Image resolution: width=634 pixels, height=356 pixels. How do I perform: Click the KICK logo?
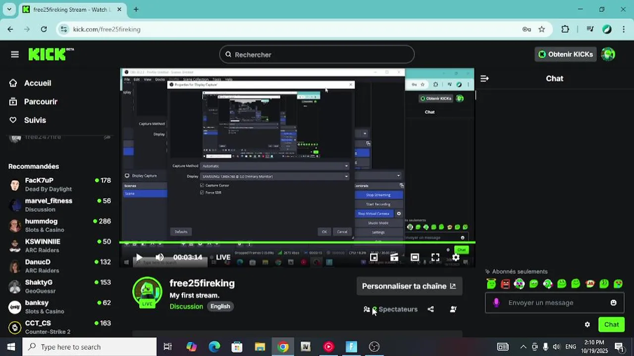pos(51,54)
